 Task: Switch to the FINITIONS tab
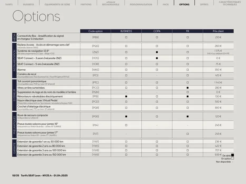pos(86,4)
